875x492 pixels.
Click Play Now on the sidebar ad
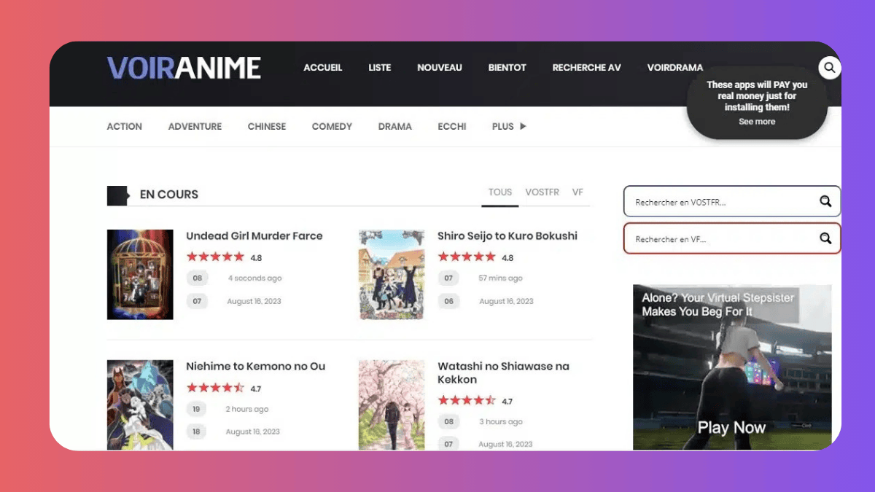point(731,428)
